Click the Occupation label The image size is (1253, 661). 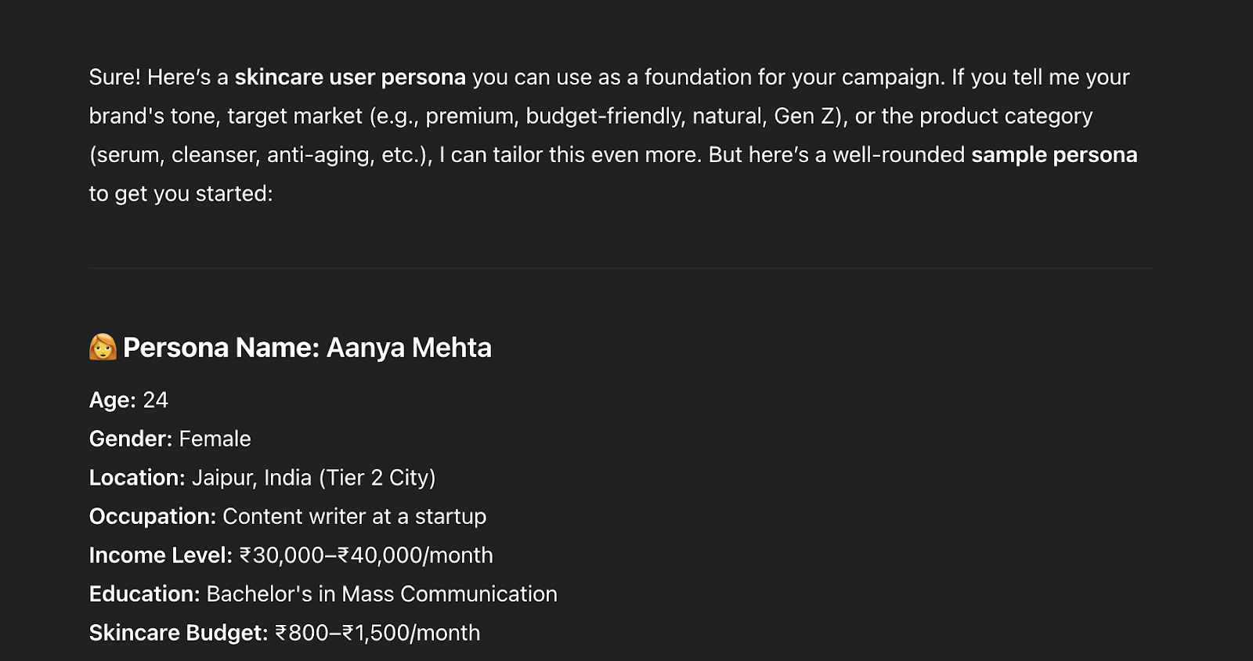pos(153,517)
